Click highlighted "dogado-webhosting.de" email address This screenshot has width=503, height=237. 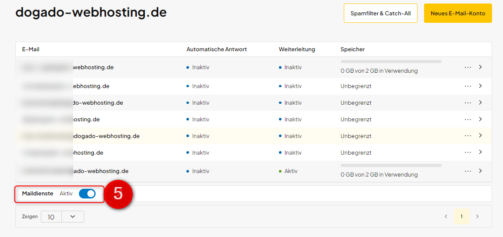pos(106,136)
